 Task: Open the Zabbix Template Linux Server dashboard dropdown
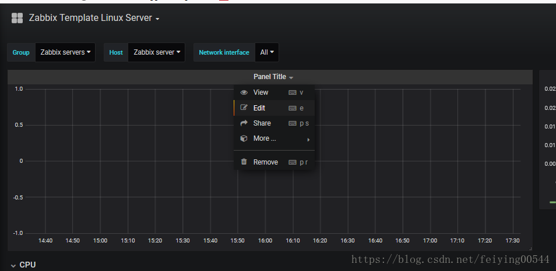coord(94,18)
